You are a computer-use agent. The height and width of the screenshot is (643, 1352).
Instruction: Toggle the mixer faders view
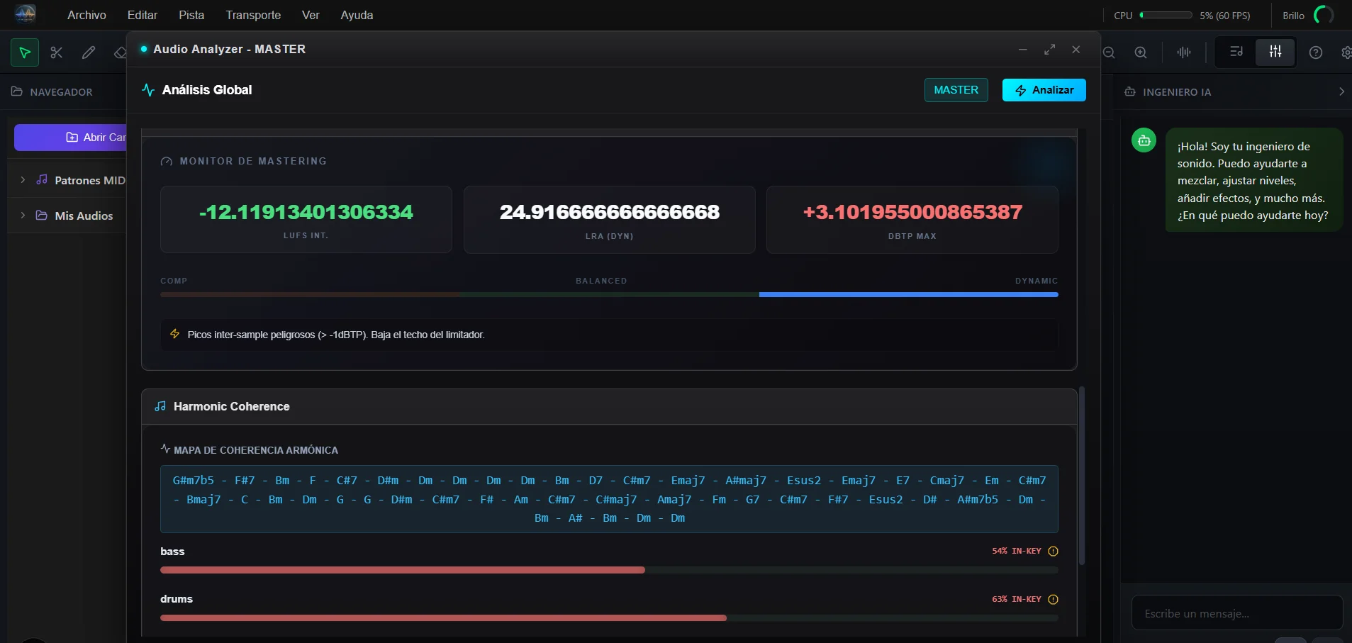pos(1275,52)
